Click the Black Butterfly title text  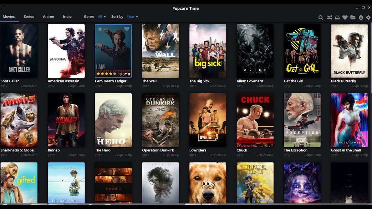pos(344,81)
